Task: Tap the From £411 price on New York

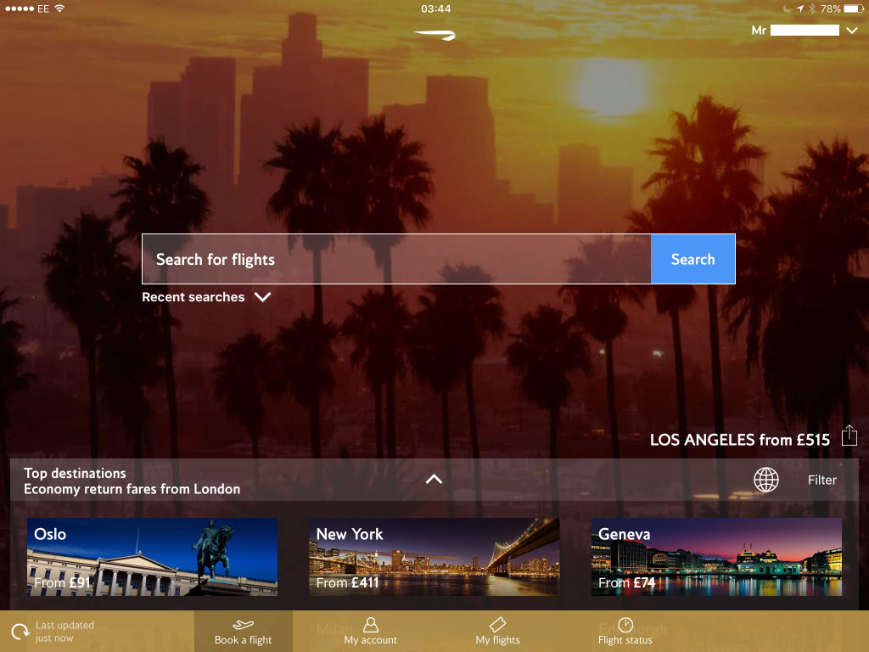Action: [x=347, y=582]
